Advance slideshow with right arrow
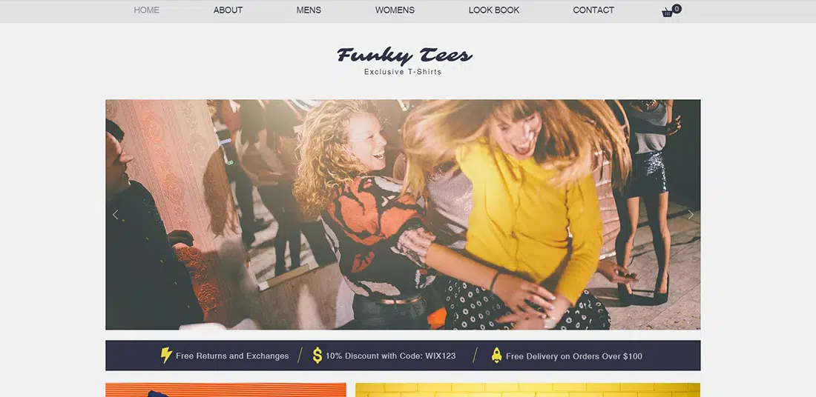Viewport: 816px width, 397px height. (691, 215)
